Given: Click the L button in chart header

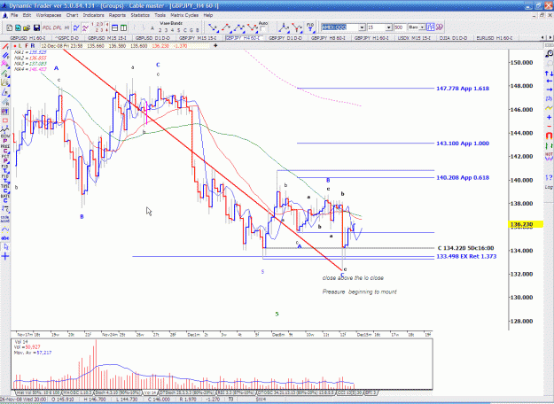Looking at the screenshot, I should tap(20, 45).
